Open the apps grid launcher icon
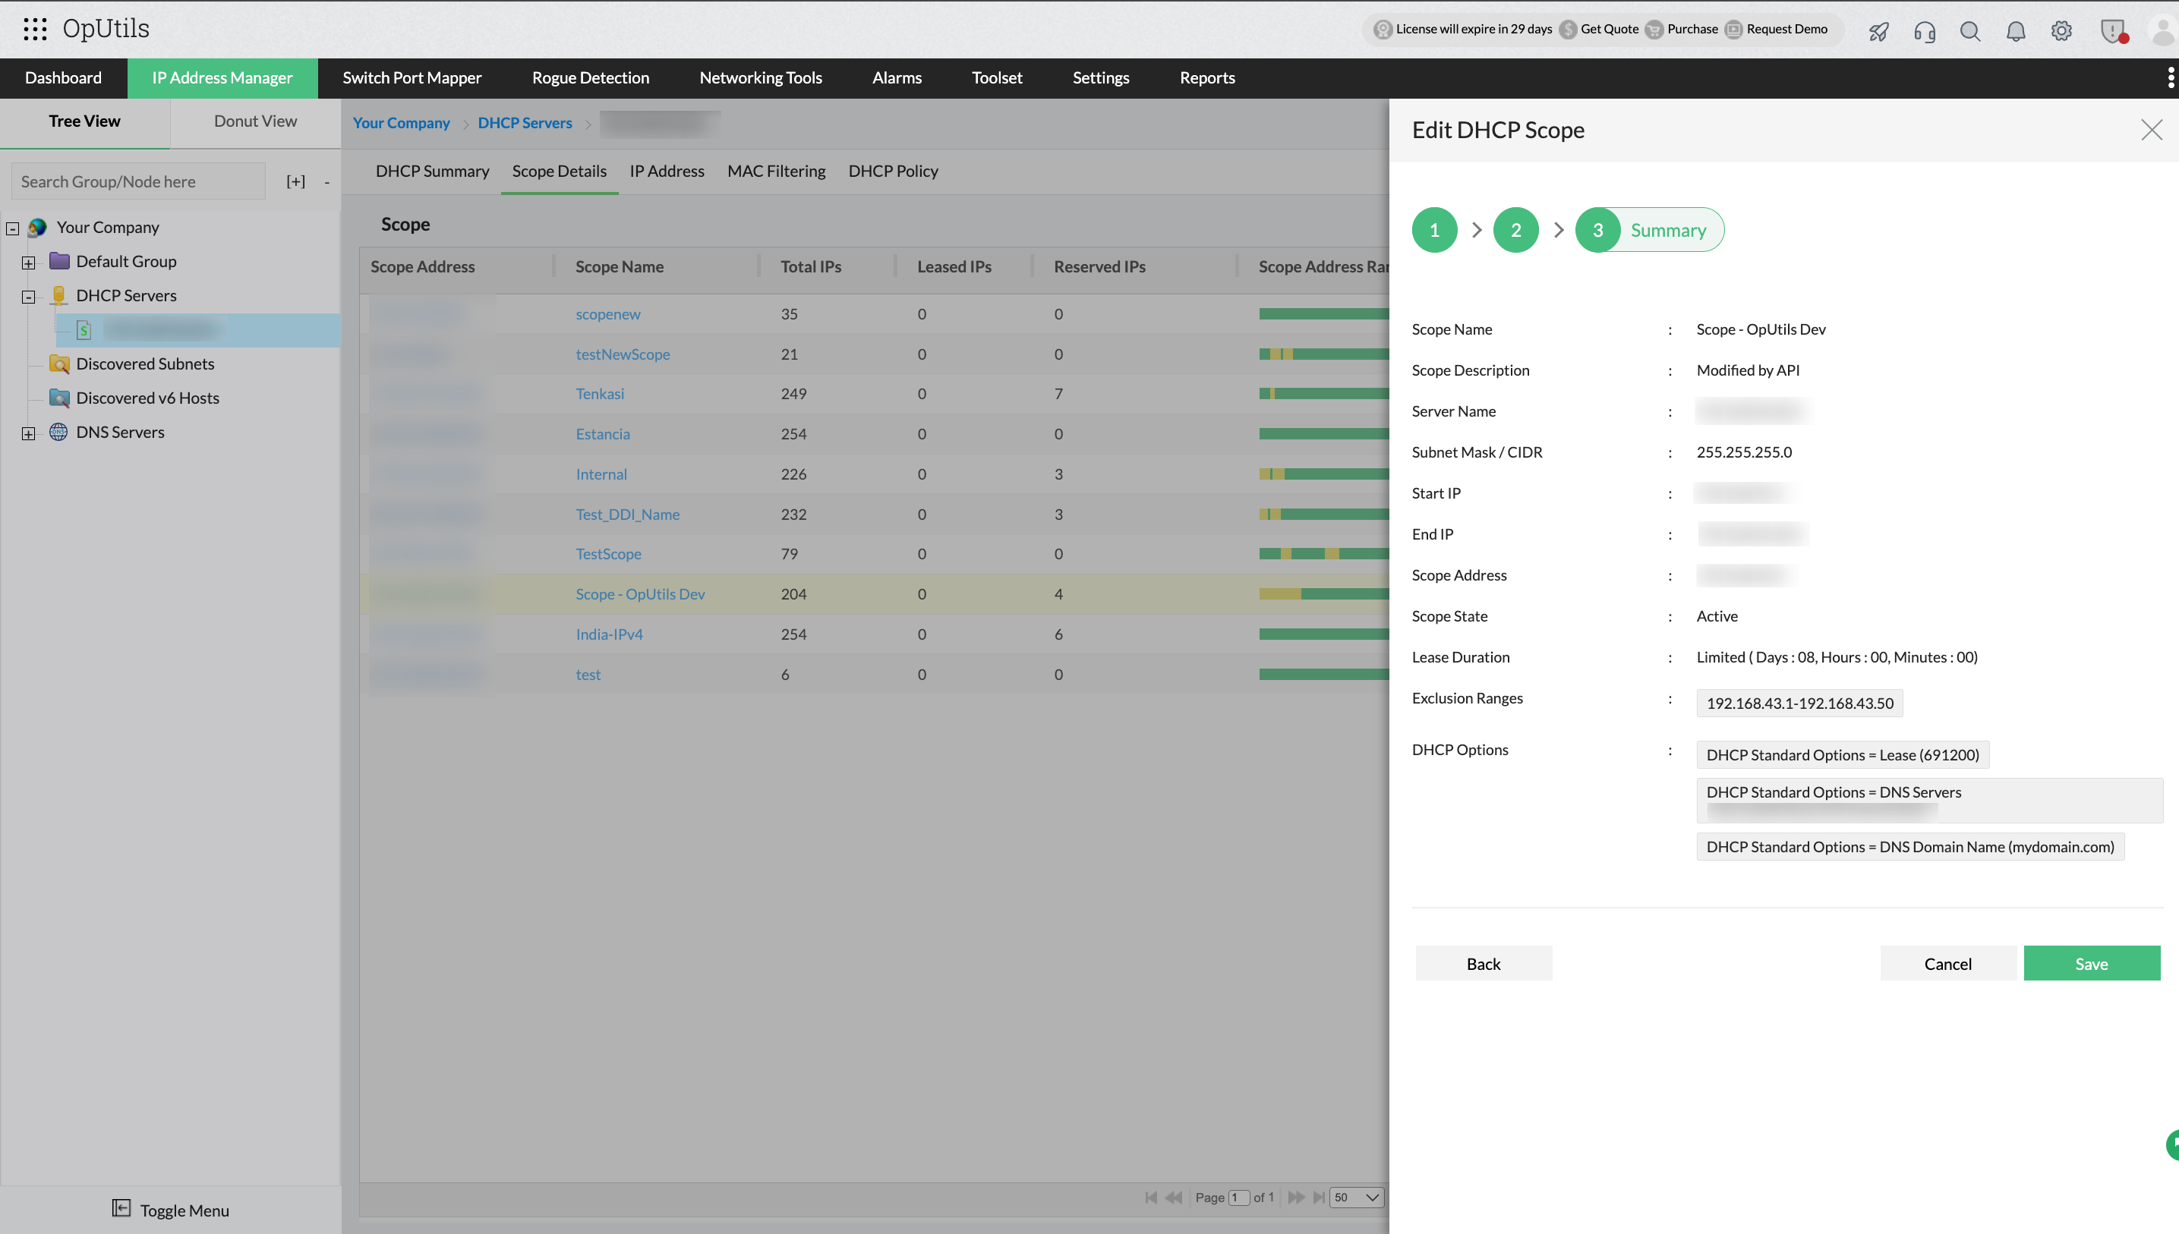Screen dimensions: 2179x1234 (35, 29)
